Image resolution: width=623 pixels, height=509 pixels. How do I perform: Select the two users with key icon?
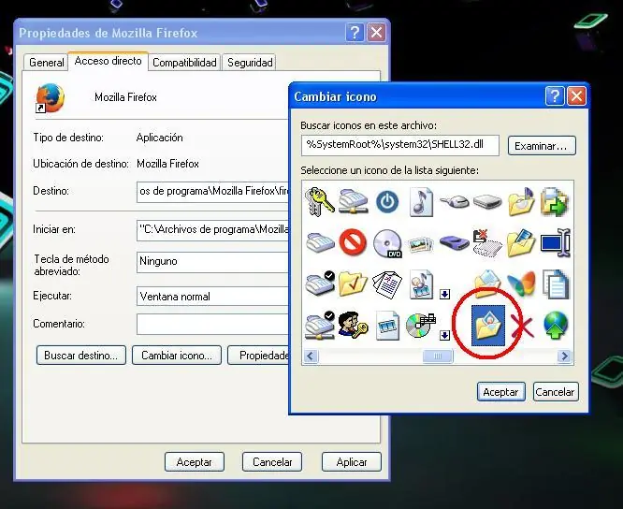[x=353, y=325]
